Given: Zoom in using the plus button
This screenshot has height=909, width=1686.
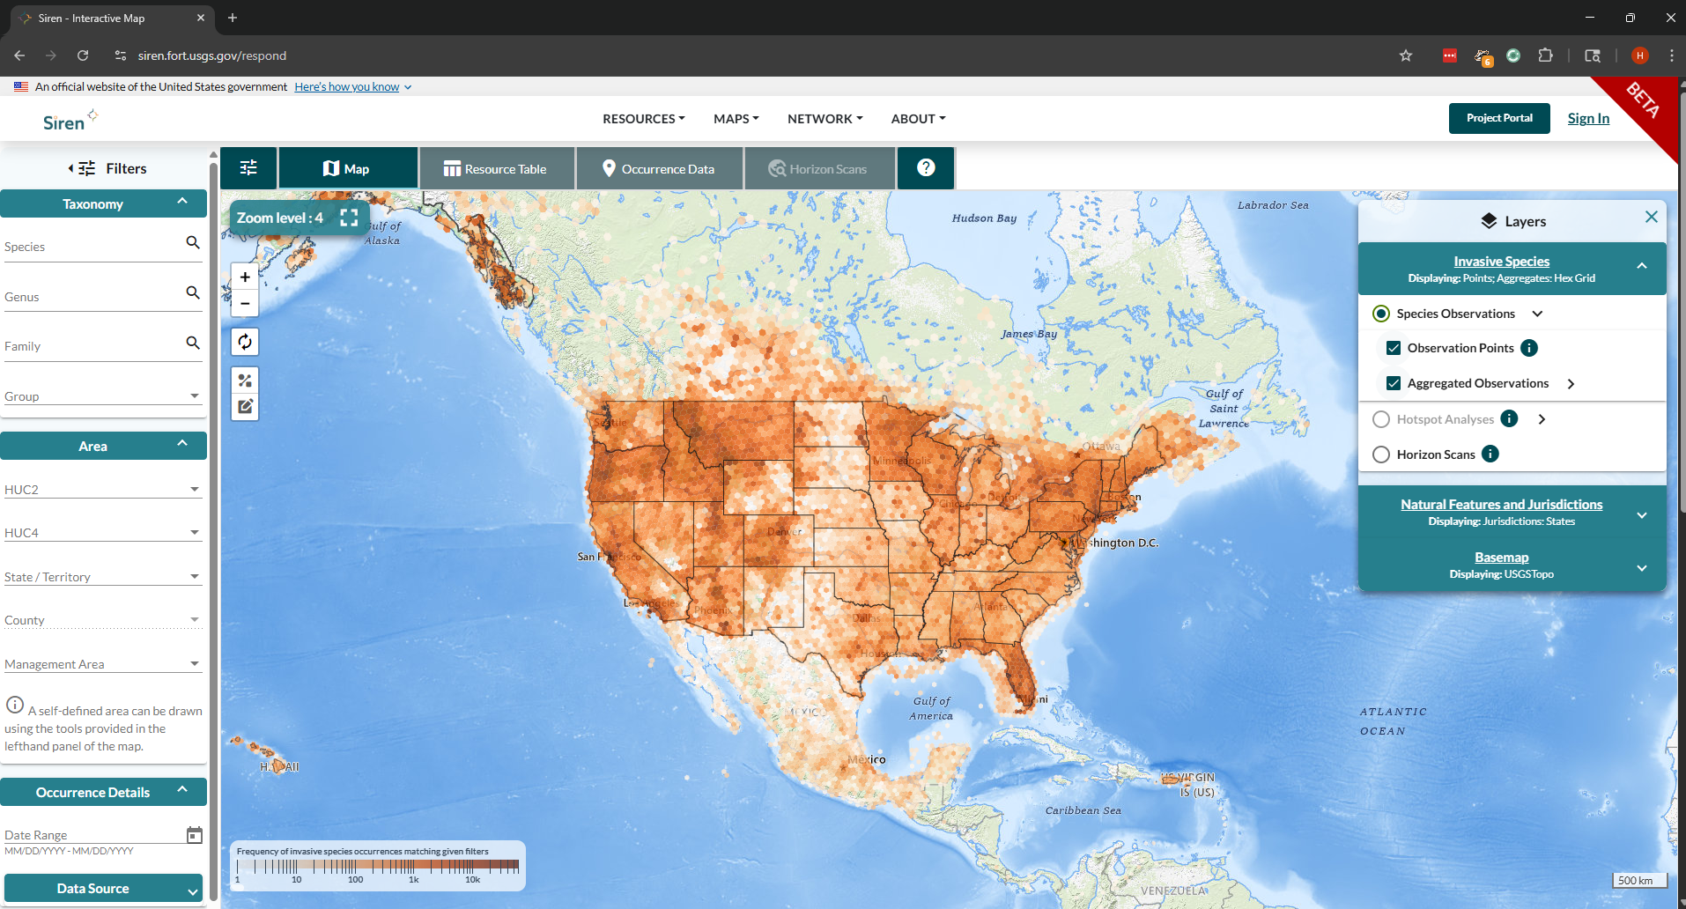Looking at the screenshot, I should point(244,277).
